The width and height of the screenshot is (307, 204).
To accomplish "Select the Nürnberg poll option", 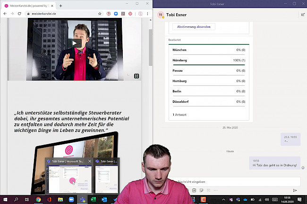I will 208,60.
